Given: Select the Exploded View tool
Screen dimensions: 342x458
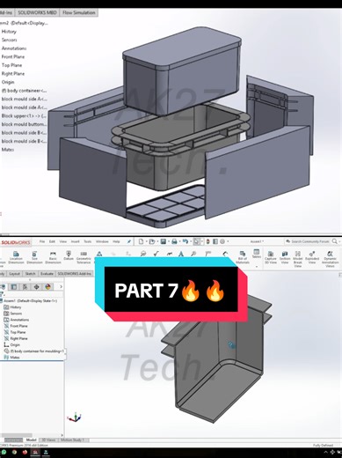Looking at the screenshot, I should [x=312, y=257].
